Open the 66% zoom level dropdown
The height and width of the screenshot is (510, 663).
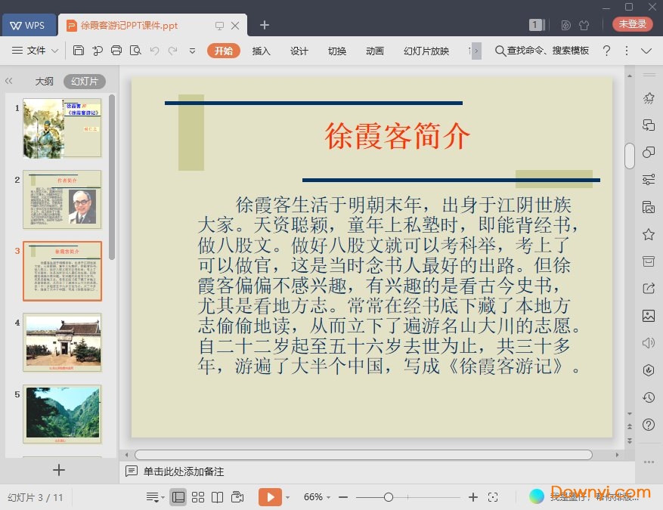coord(318,496)
